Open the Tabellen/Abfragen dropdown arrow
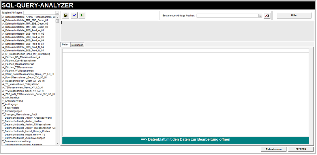This screenshot has height=155, width=317. coord(57,13)
